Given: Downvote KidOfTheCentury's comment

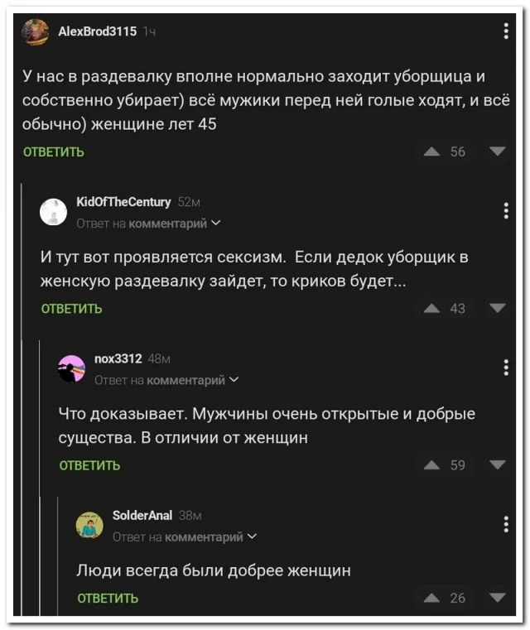Looking at the screenshot, I should (x=497, y=308).
